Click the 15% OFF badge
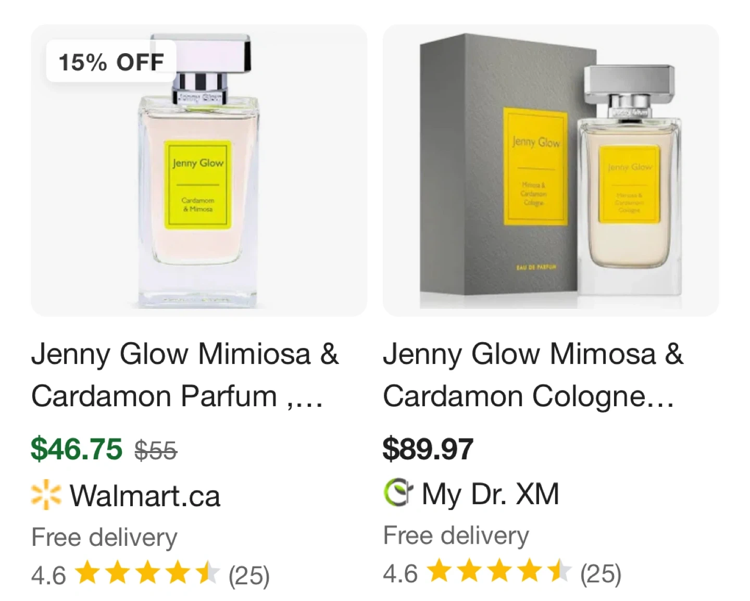Viewport: 750px width, 601px height. coord(111,62)
